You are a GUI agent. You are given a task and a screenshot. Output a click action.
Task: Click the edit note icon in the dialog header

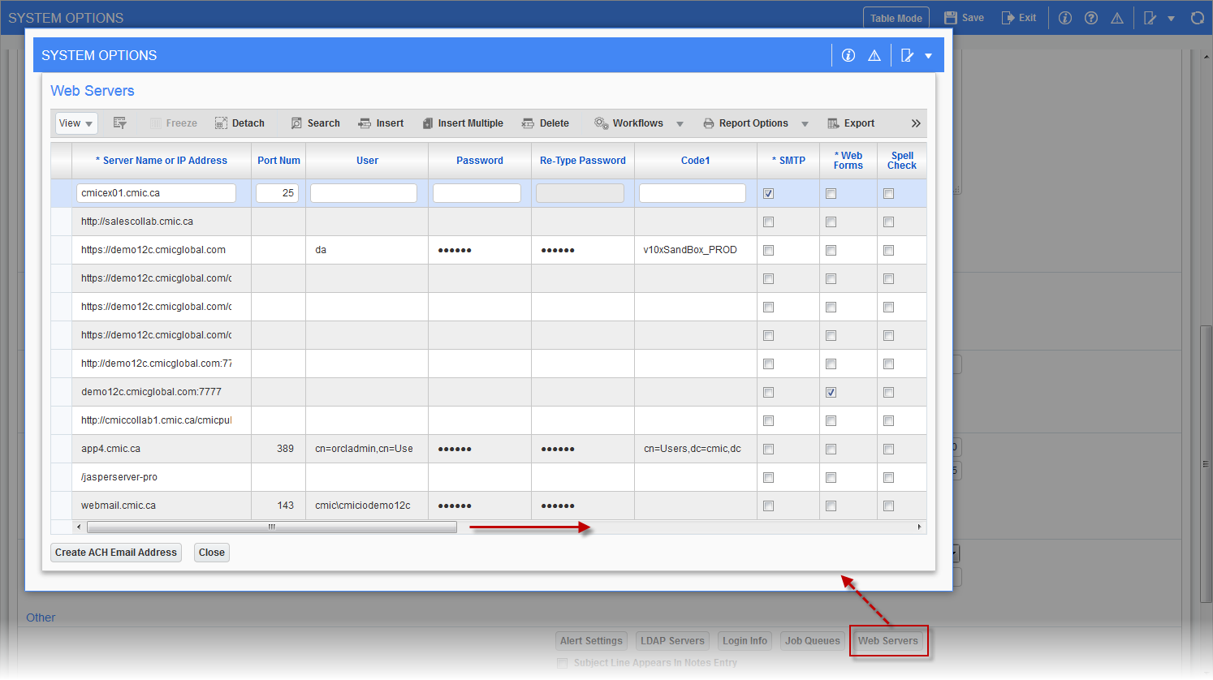[x=908, y=55]
